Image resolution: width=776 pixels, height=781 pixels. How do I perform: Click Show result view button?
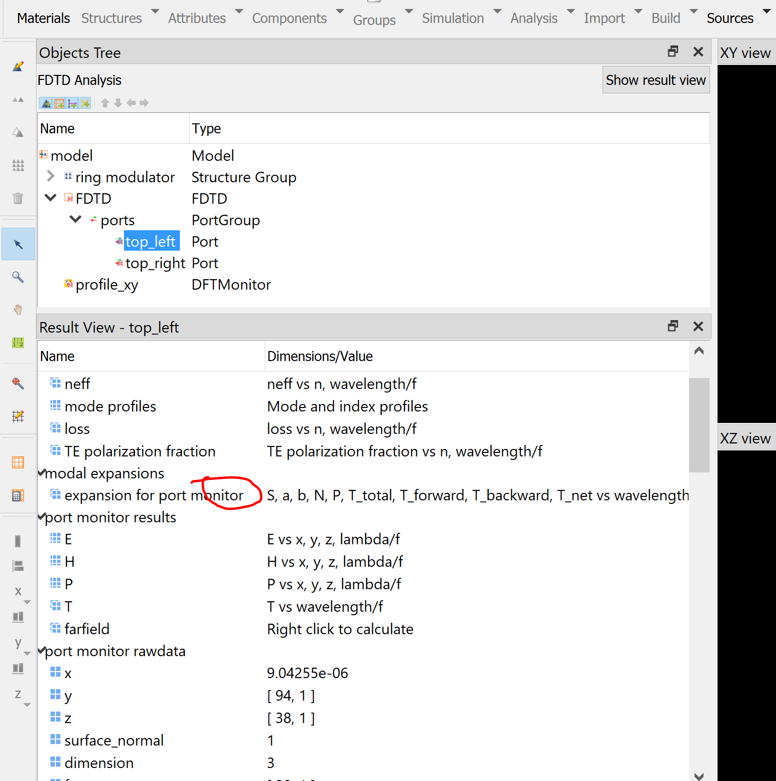pos(656,80)
